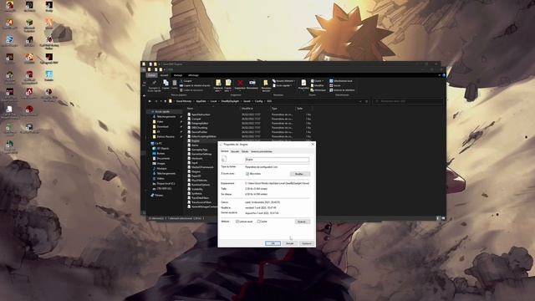535x301 pixels.
Task: Check the Lecture seule checkbox
Action: point(237,222)
